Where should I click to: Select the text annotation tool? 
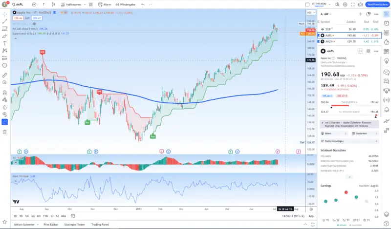point(5,43)
